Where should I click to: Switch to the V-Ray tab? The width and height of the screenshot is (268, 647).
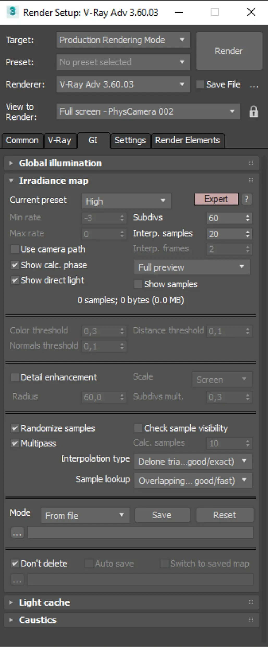(x=60, y=140)
